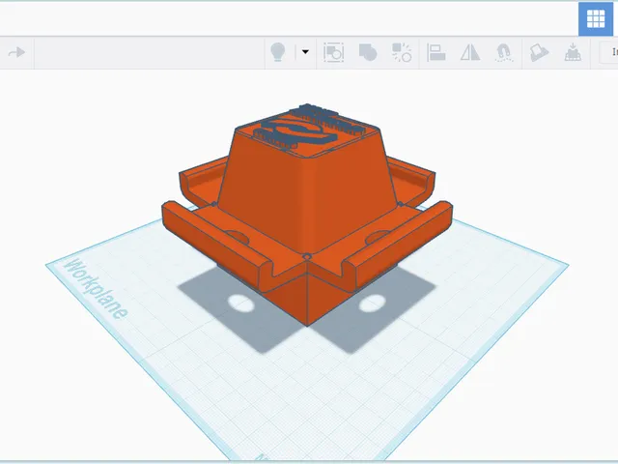Click the drop to workplane icon
618x464 pixels.
point(573,52)
